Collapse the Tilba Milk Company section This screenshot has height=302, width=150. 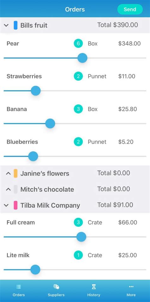tap(6, 205)
